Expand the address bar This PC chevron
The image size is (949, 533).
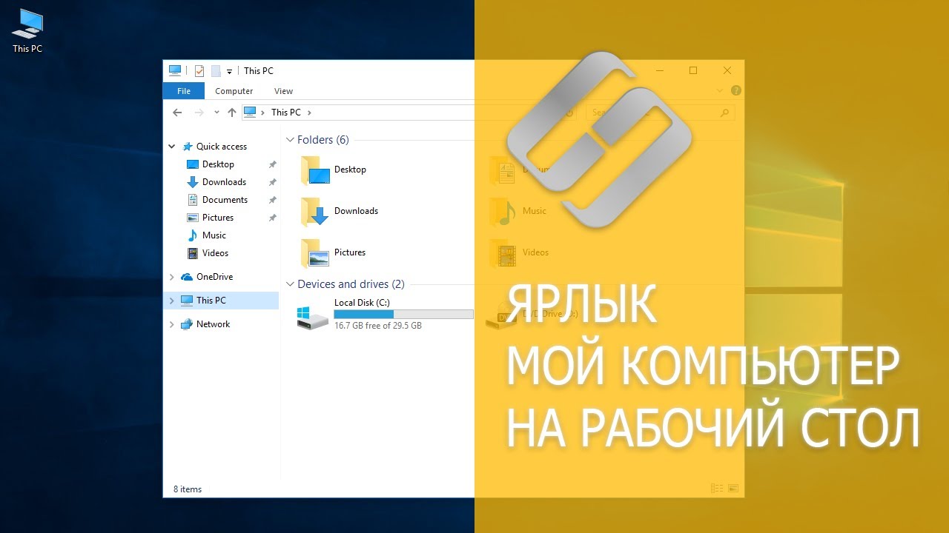[309, 113]
